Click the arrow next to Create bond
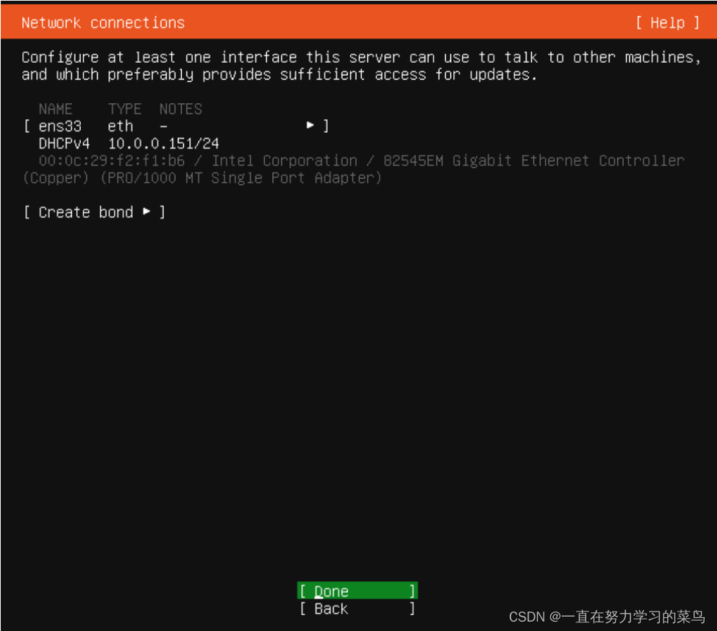 (x=147, y=212)
